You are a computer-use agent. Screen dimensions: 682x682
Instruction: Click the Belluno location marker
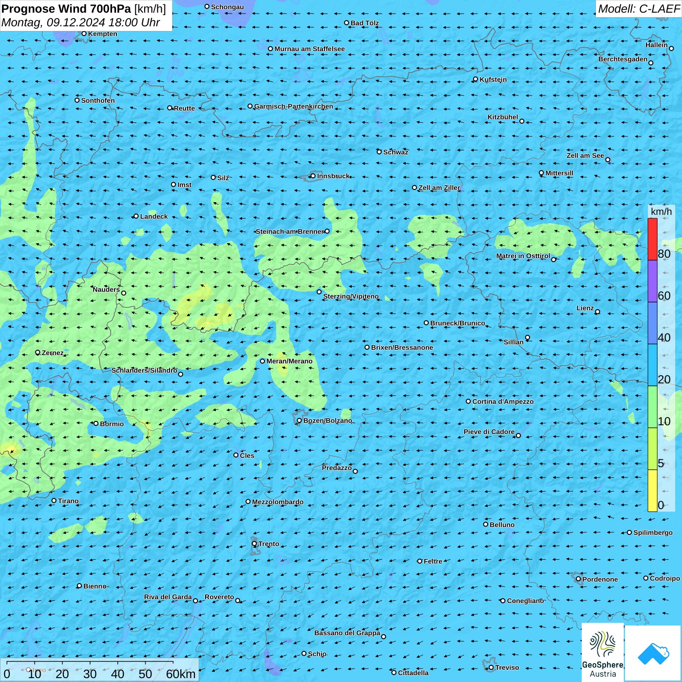point(486,524)
